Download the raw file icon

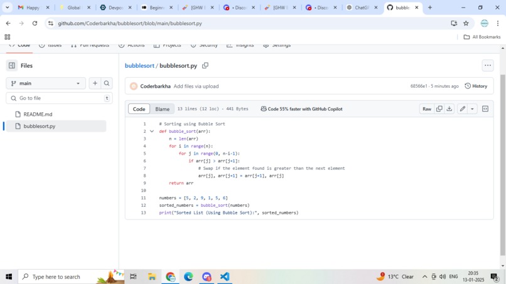point(449,108)
